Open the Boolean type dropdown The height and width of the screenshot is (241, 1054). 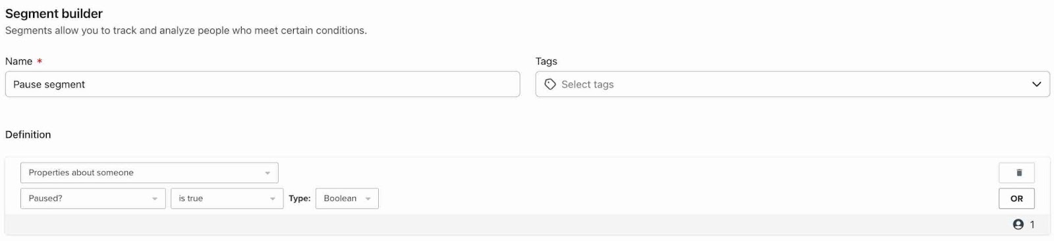(347, 198)
